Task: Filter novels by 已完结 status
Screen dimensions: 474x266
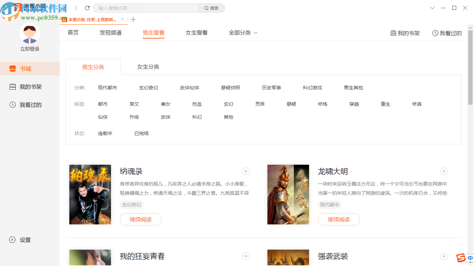Action: point(141,133)
